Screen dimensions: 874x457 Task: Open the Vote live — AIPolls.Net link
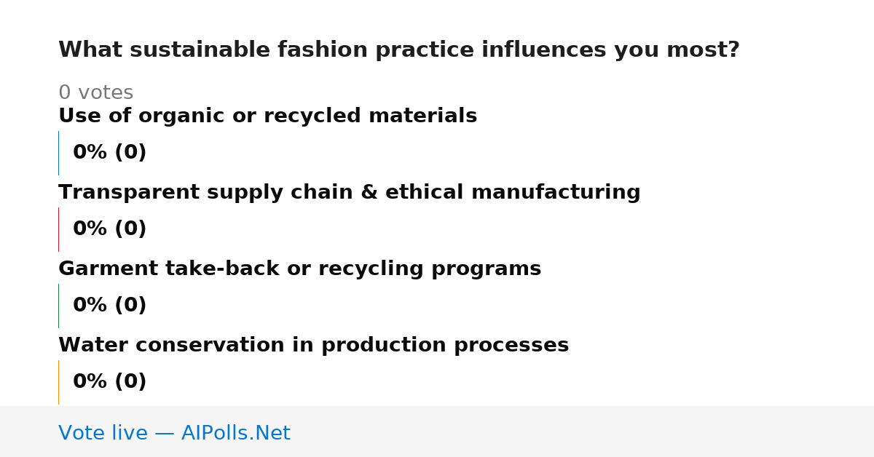point(174,434)
